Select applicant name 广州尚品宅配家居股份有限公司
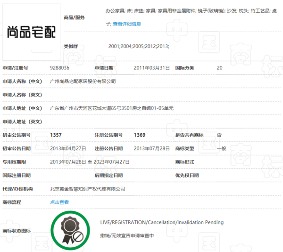Screen dimensions: 283x252 coord(83,81)
